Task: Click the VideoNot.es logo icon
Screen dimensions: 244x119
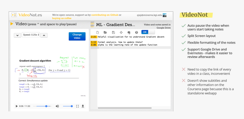Action: point(14,15)
